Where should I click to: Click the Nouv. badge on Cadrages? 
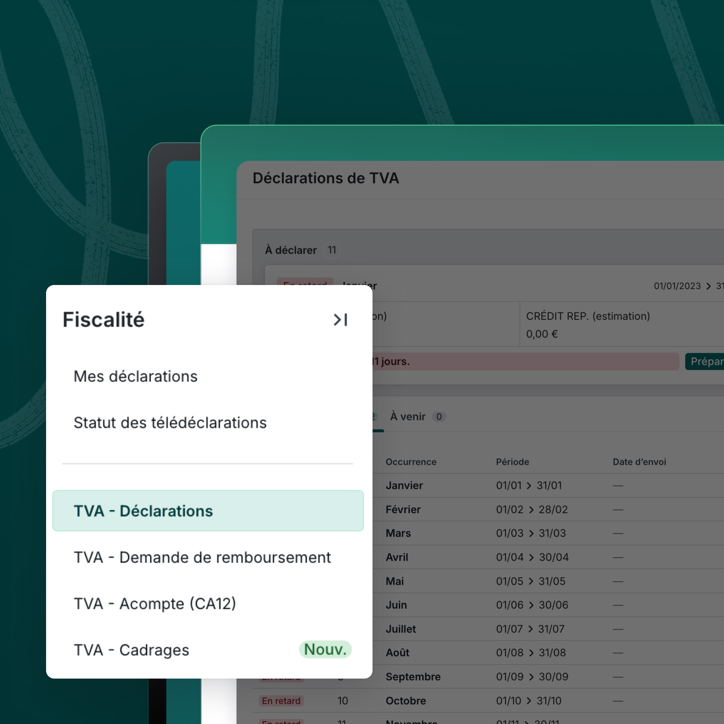pos(325,649)
